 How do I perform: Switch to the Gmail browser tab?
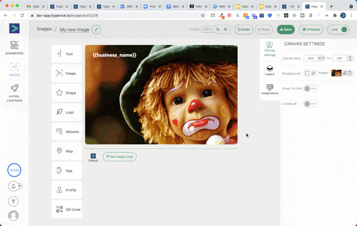click(x=36, y=7)
